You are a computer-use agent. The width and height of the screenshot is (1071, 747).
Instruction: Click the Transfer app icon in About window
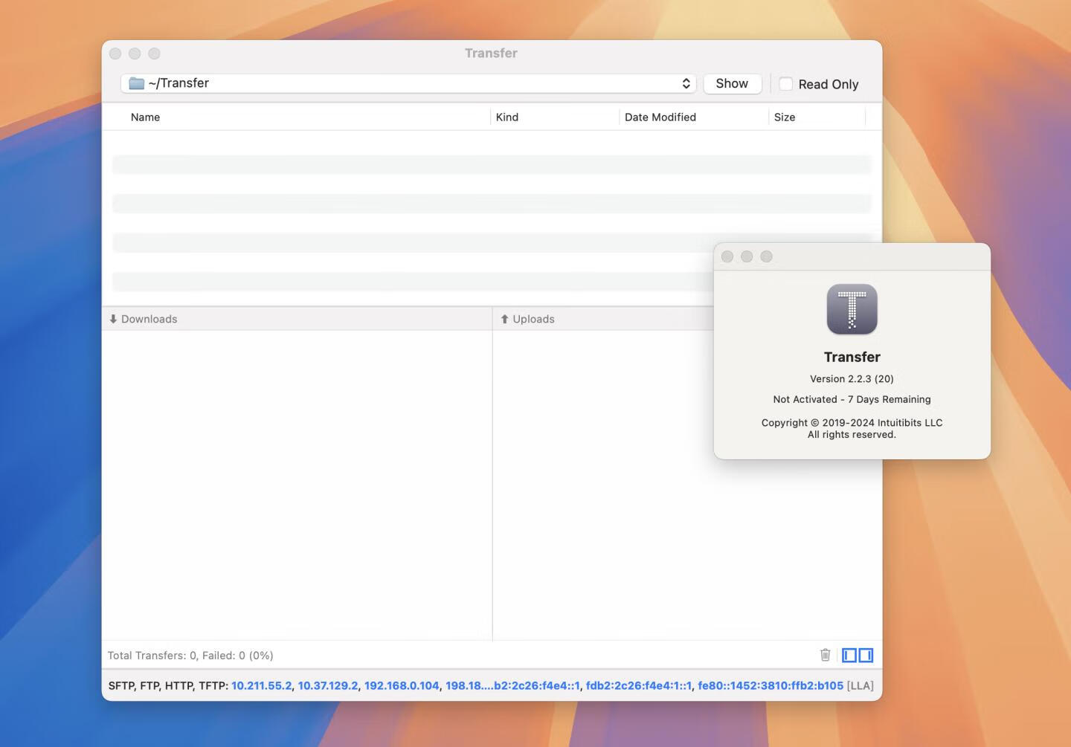point(852,309)
